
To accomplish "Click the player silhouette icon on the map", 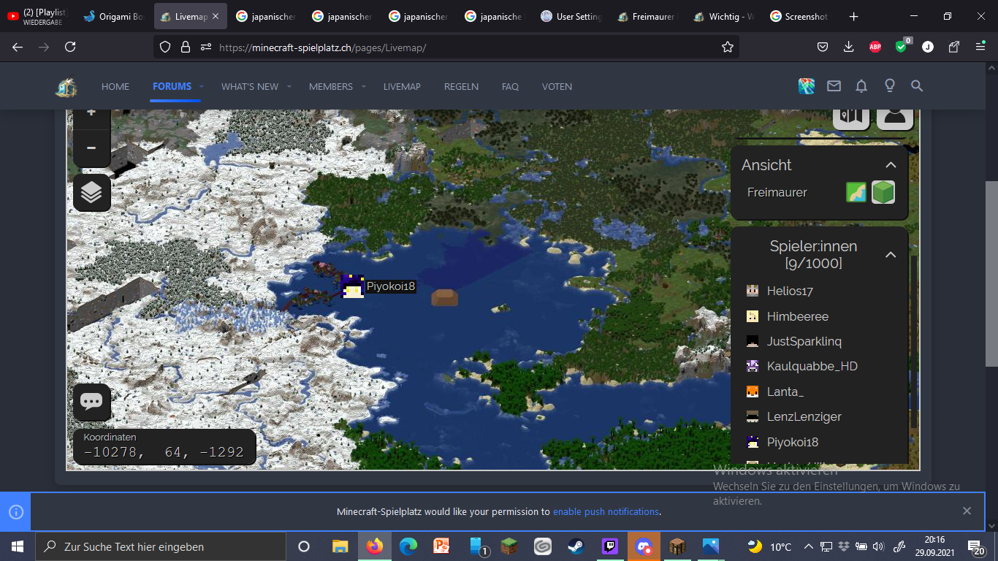I will point(894,114).
